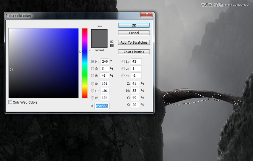253x161 pixels.
Task: Click Add To Swatches button
Action: pos(134,42)
